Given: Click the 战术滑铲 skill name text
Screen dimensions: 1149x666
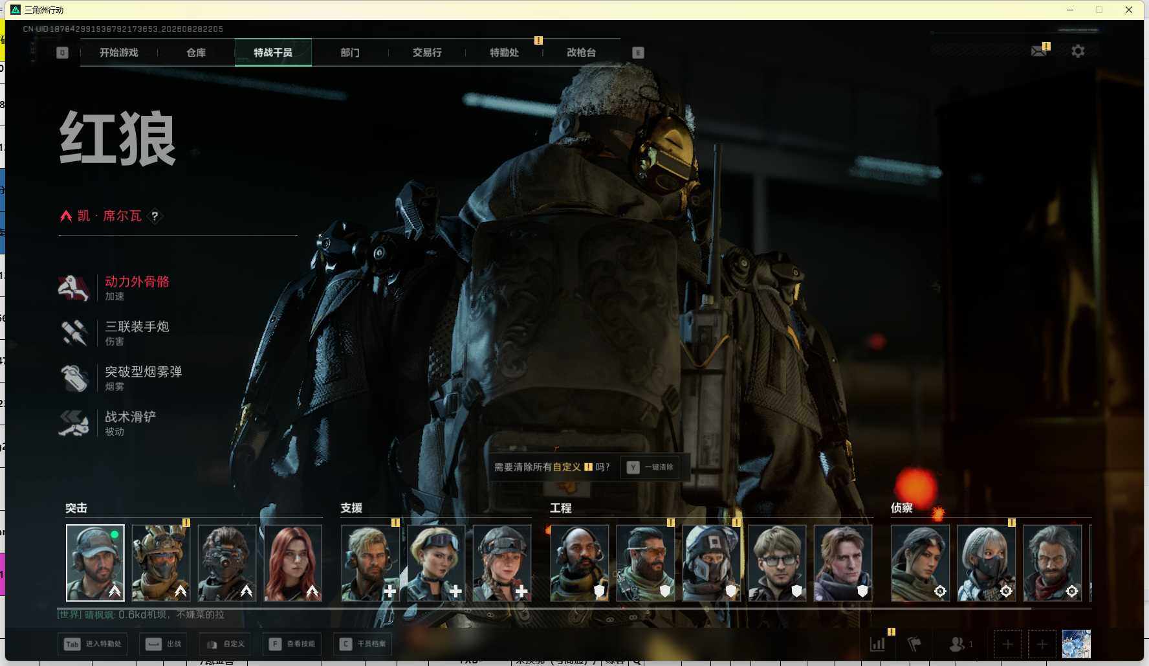Looking at the screenshot, I should 131,417.
